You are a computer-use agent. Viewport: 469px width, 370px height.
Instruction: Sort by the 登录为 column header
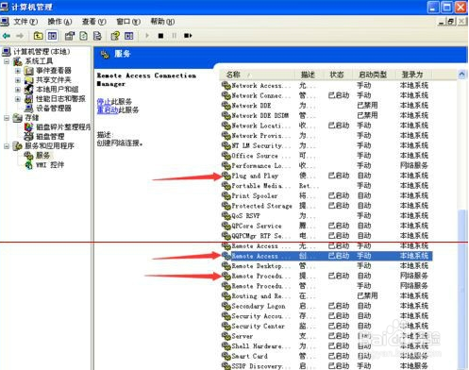413,75
